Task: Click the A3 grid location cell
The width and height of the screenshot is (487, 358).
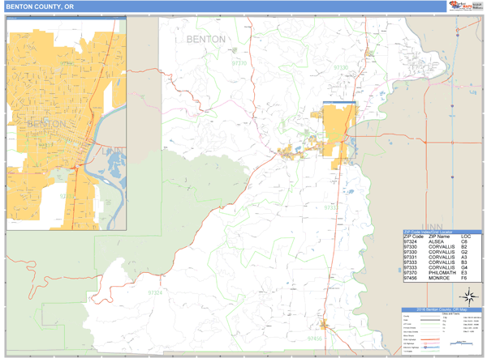Action: (x=463, y=258)
